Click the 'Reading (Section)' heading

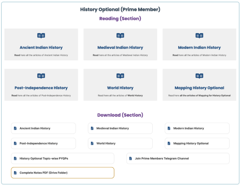point(120,18)
